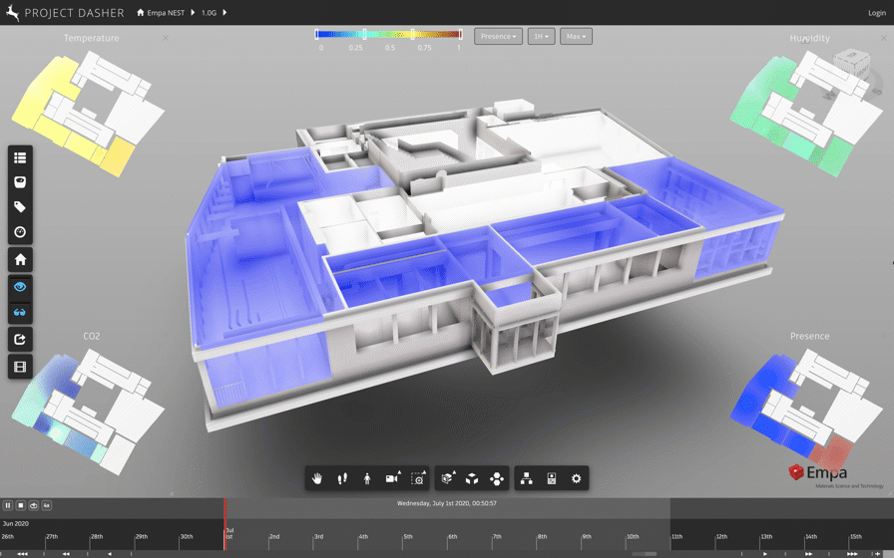Select the 1.OG floor breadcrumb item
Viewport: 894px width, 558px height.
click(209, 13)
